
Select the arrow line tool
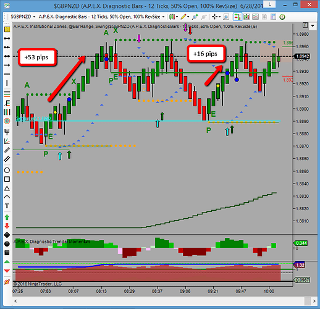tap(7, 65)
